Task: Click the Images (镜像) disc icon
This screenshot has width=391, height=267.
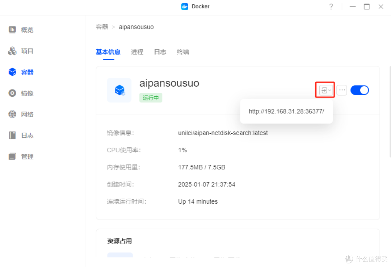Action: (12, 93)
